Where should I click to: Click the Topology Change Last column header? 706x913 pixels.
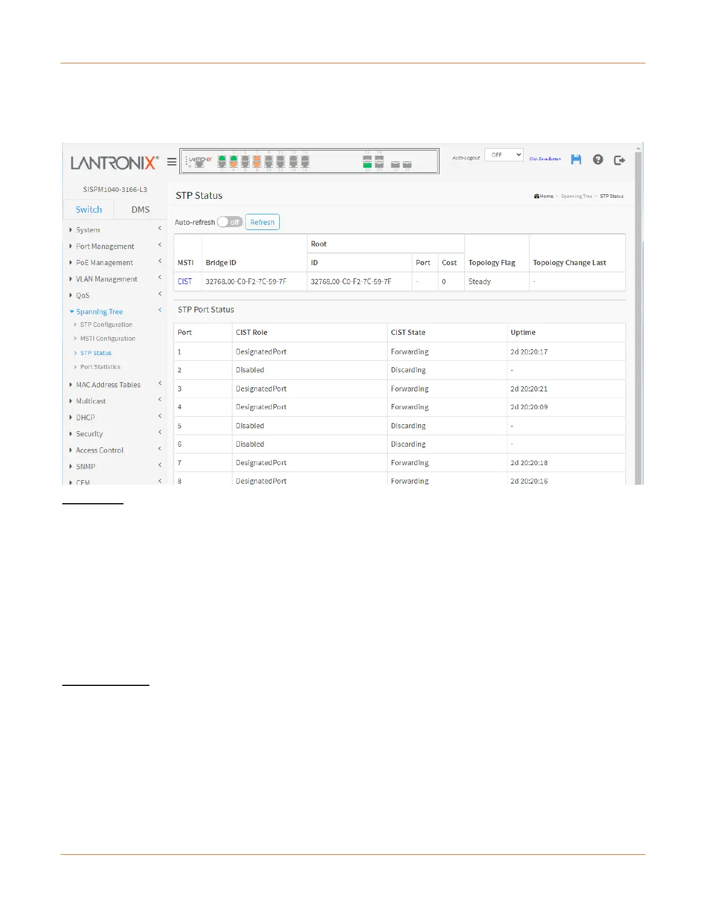(569, 262)
